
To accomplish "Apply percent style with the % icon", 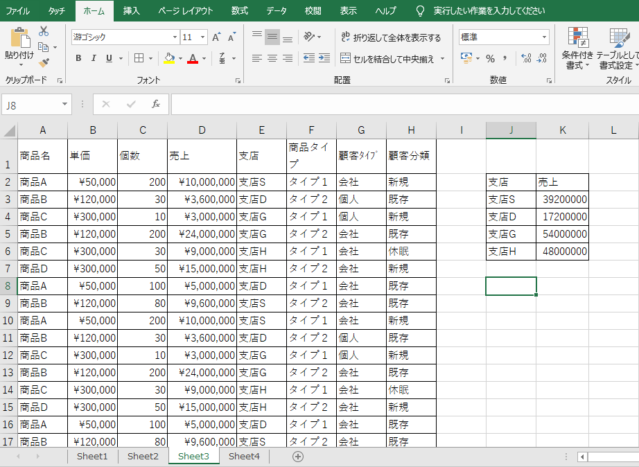I will coord(490,58).
